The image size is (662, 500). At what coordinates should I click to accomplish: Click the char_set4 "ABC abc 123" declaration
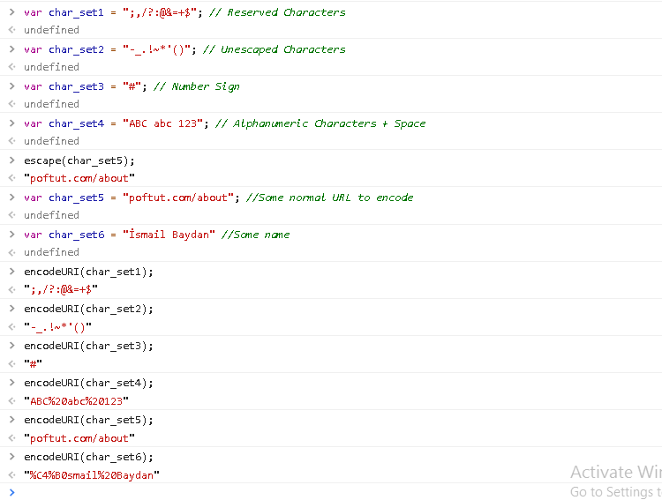pyautogui.click(x=224, y=123)
